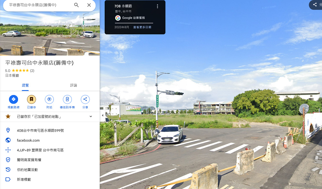322x189 pixels.
Task: Toggle the 已儲存 saved bookmark button
Action: (32, 99)
